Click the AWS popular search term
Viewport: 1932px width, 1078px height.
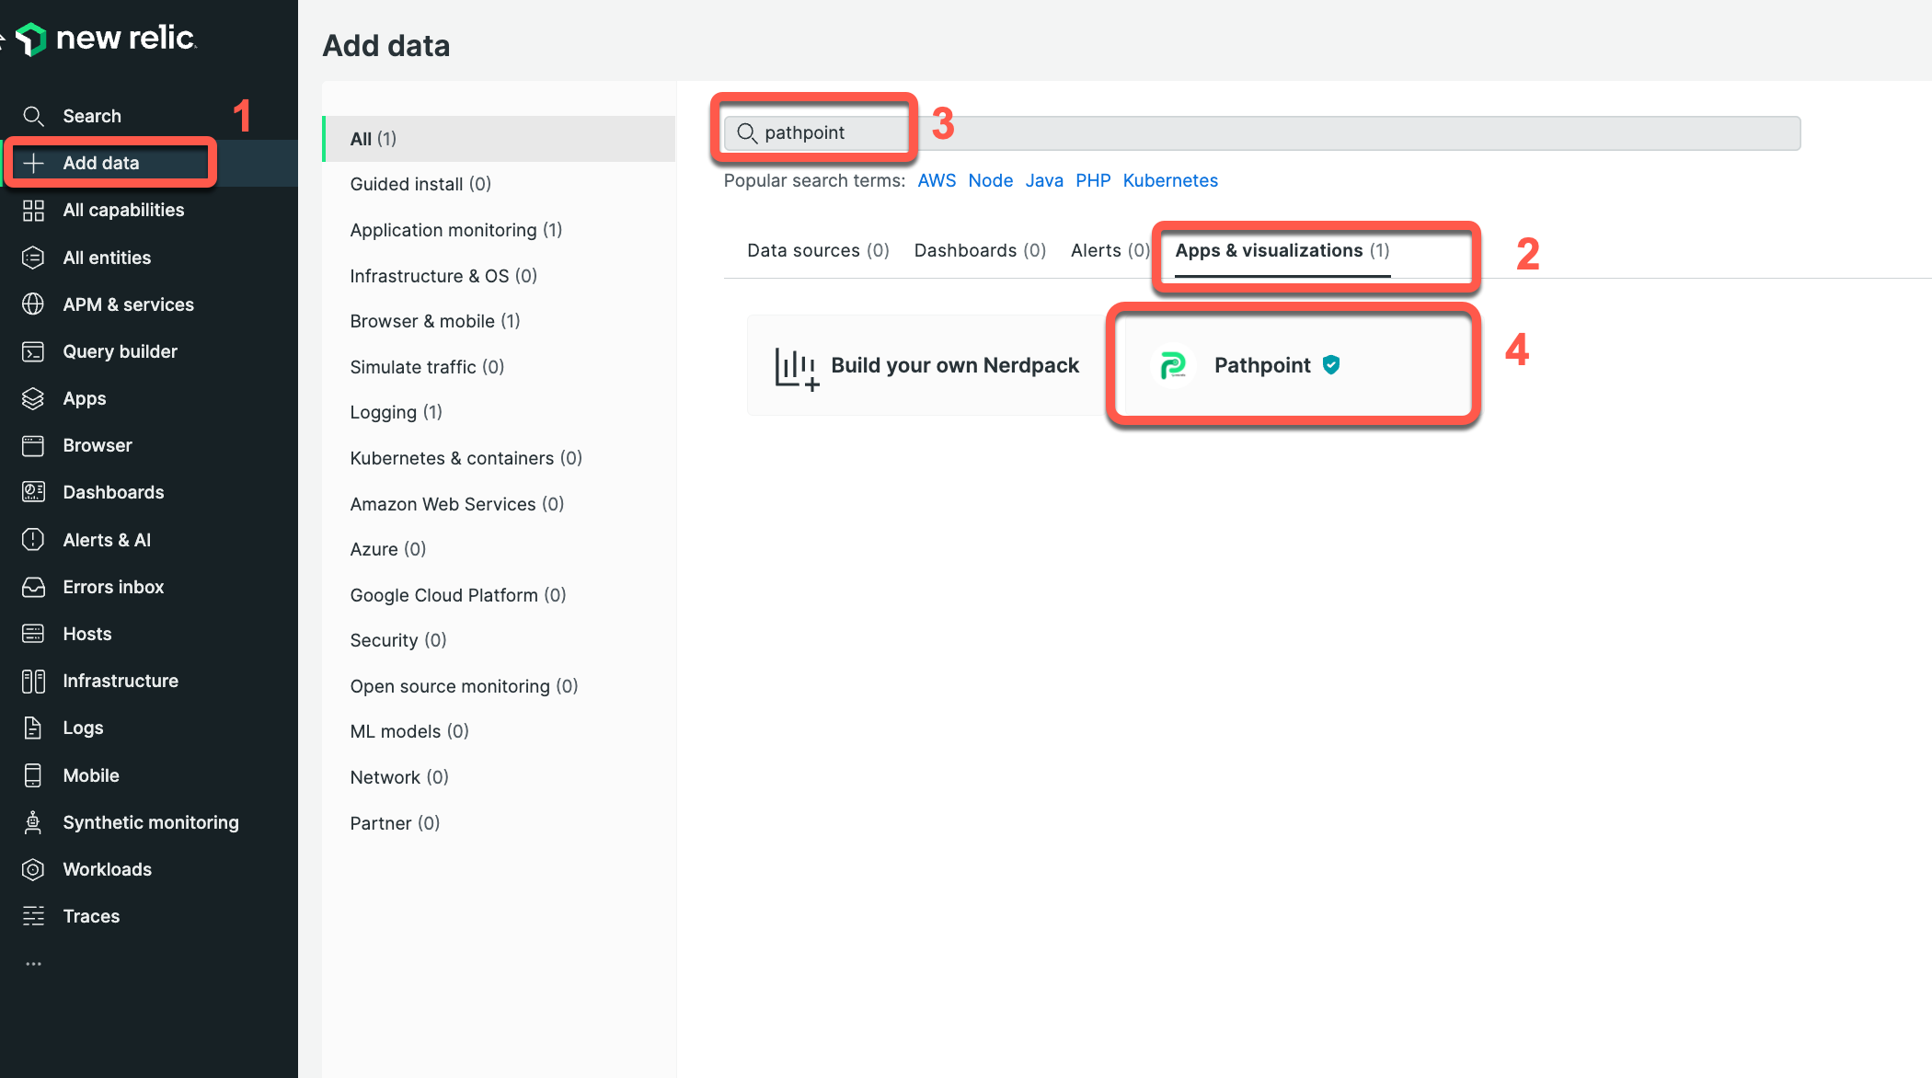(937, 180)
